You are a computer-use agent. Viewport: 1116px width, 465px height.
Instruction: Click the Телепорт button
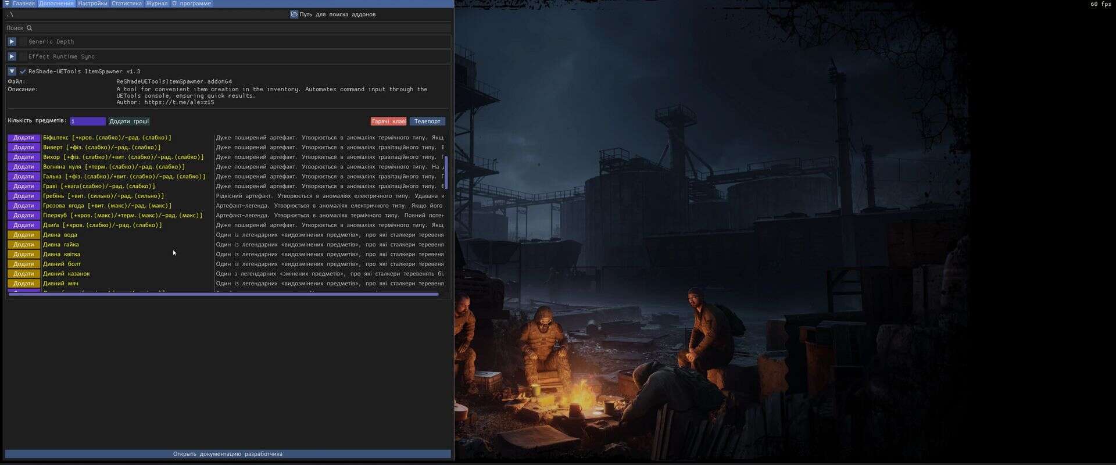click(427, 121)
